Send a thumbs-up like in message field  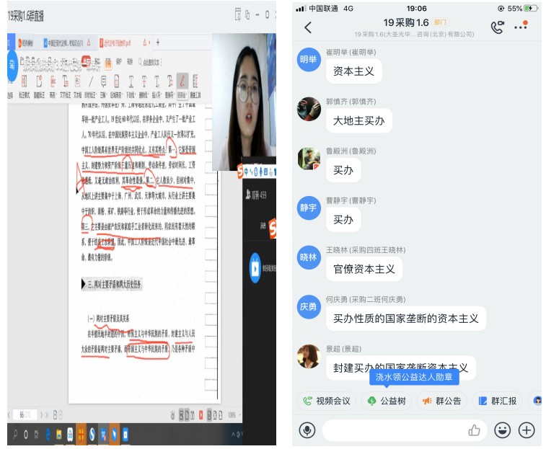pyautogui.click(x=474, y=430)
